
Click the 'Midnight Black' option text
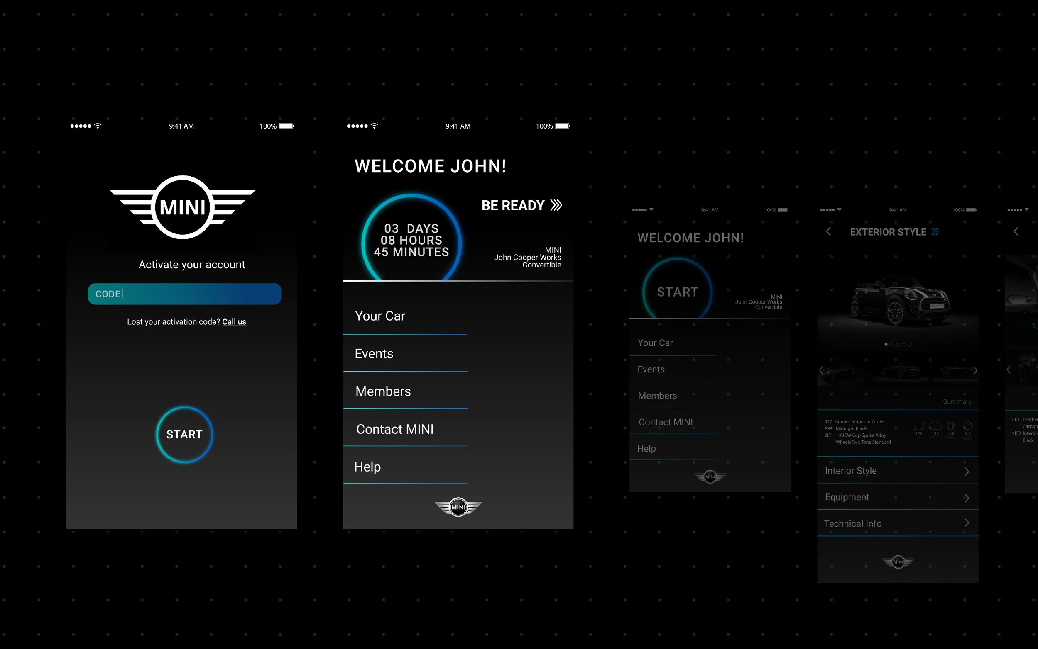click(x=851, y=428)
